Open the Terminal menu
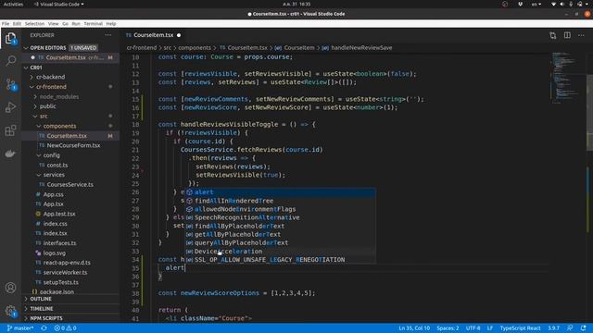This screenshot has height=333, width=593. pos(93,23)
